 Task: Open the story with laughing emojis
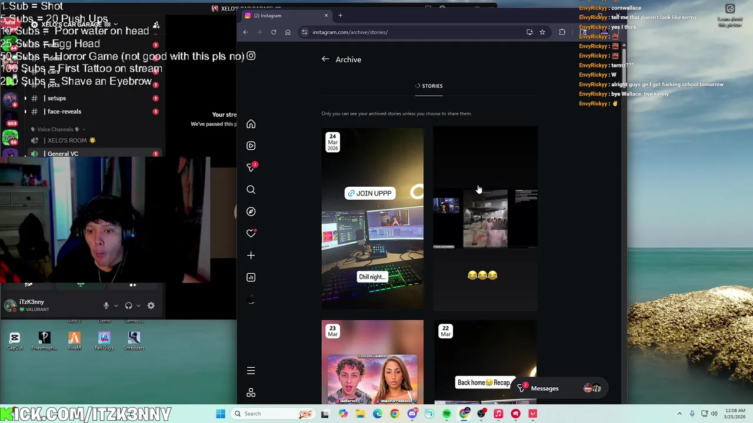(485, 219)
